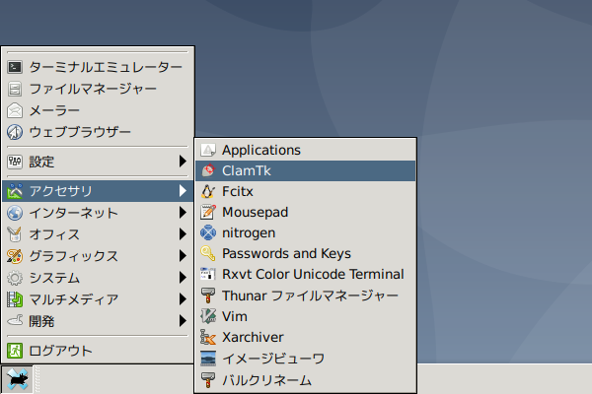Choose the バルクリネーム label

(x=266, y=380)
